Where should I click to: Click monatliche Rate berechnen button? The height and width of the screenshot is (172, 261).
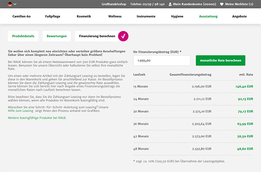(220, 60)
